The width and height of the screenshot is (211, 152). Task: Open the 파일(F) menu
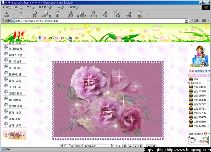coord(7,7)
